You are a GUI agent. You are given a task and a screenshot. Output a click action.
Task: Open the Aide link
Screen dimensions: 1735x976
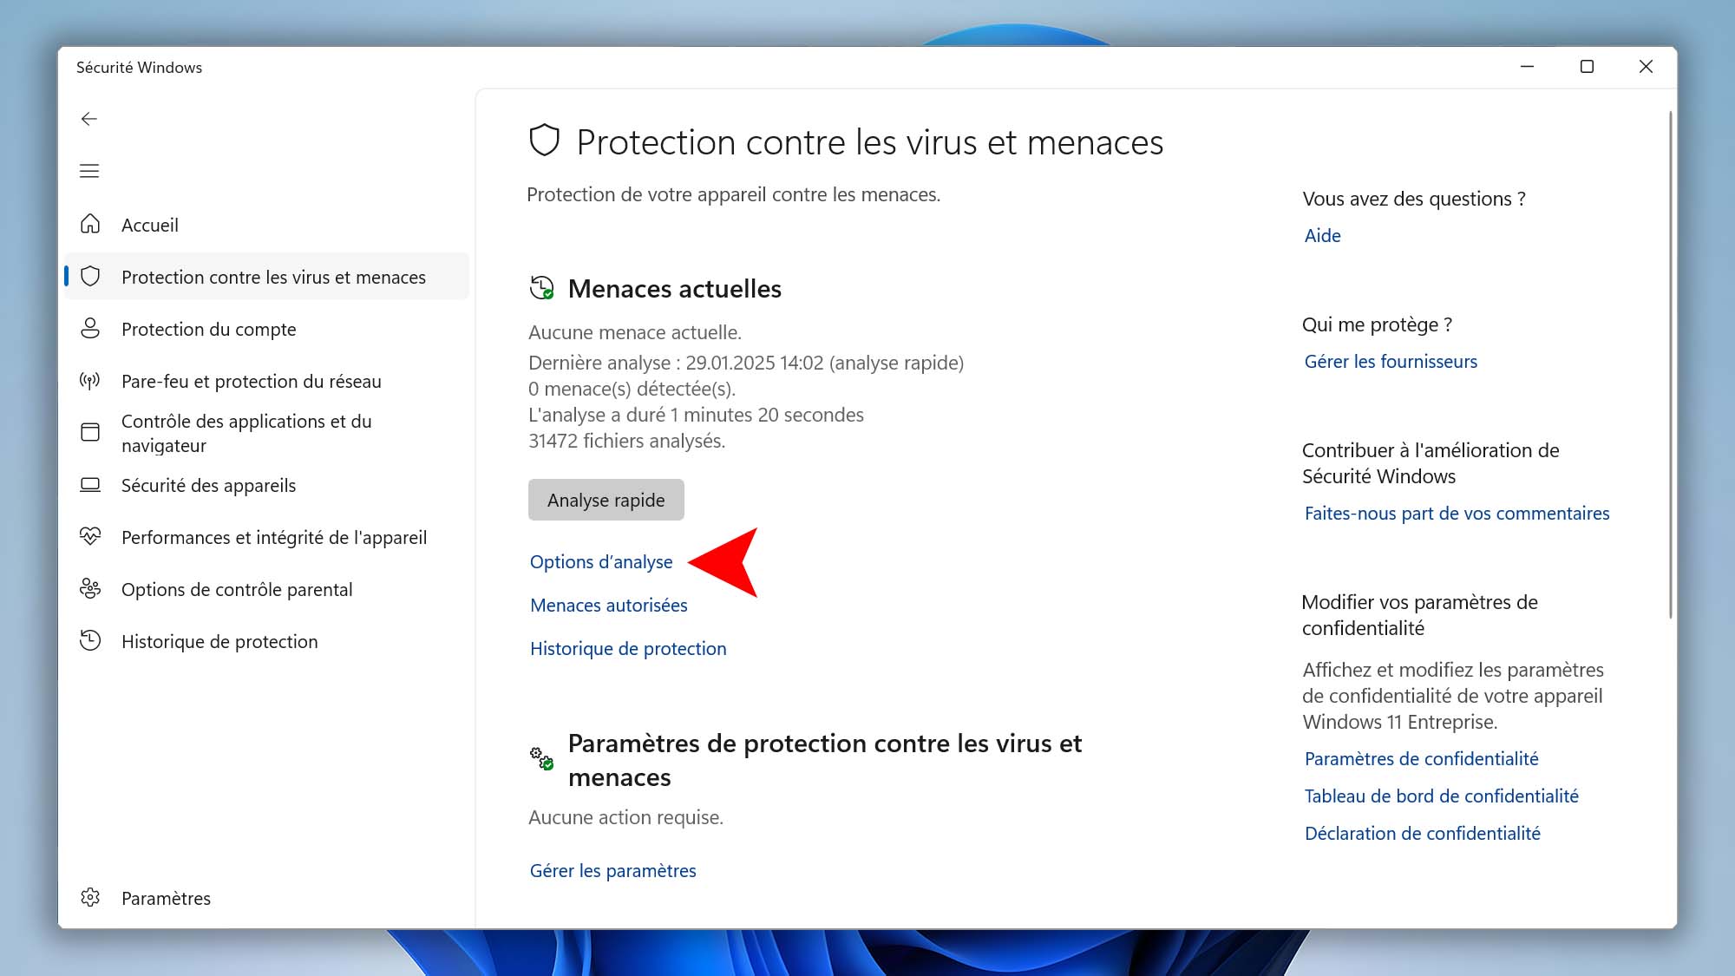[1322, 235]
